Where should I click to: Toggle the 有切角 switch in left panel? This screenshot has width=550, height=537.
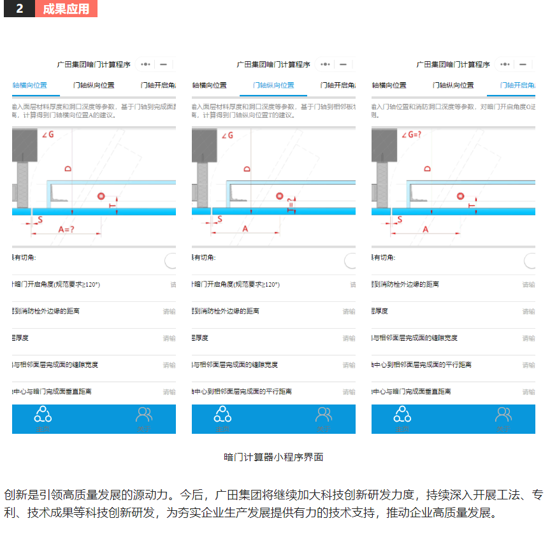[170, 260]
